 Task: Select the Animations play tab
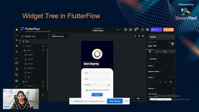pos(172,51)
